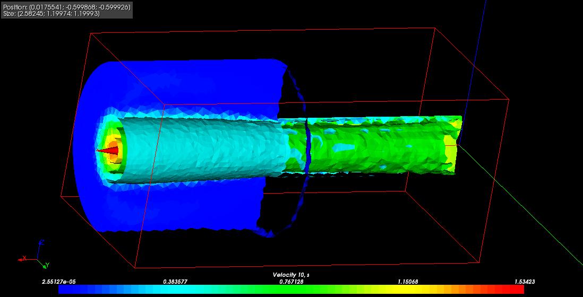Click the legend value 1.15068
Screen dimensions: 583x297
pyautogui.click(x=408, y=282)
